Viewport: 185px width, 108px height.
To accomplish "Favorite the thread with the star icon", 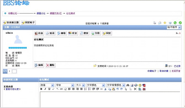I will coord(165,23).
